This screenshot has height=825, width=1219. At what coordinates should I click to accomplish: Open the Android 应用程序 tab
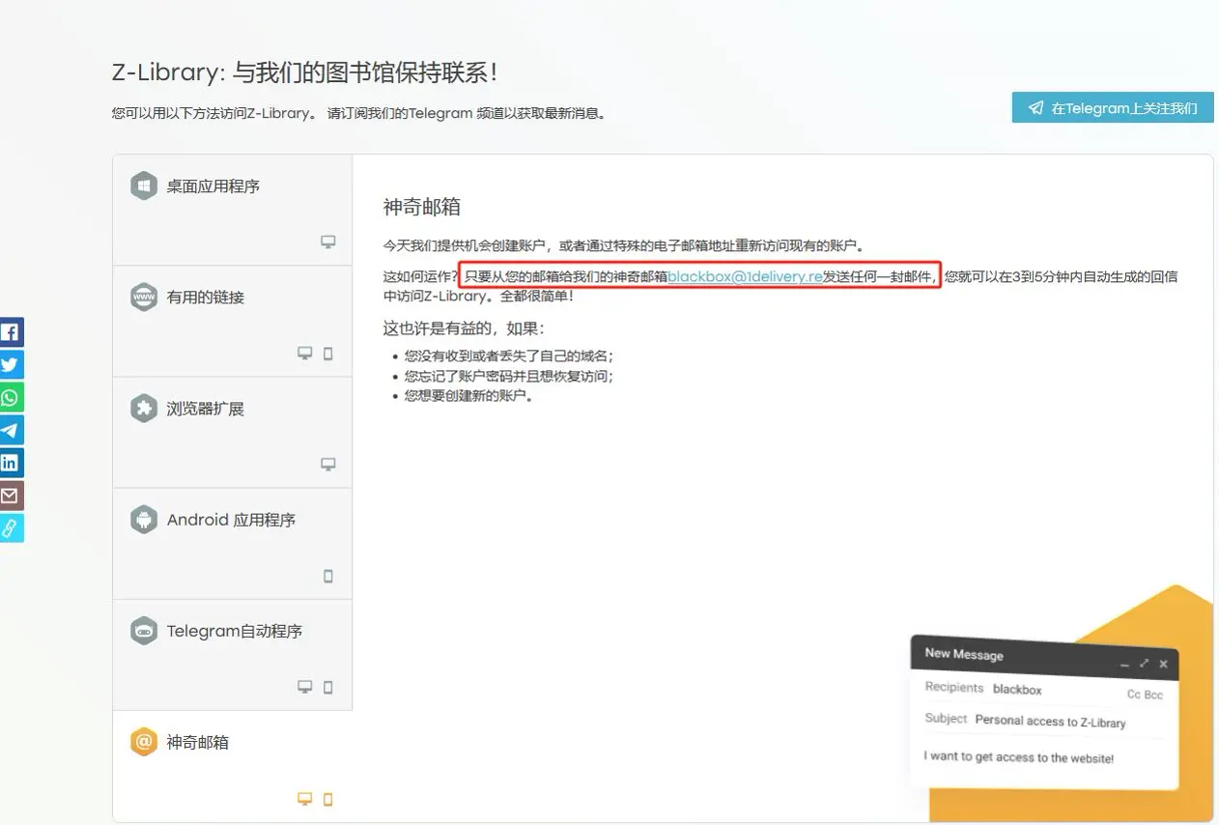coord(231,520)
